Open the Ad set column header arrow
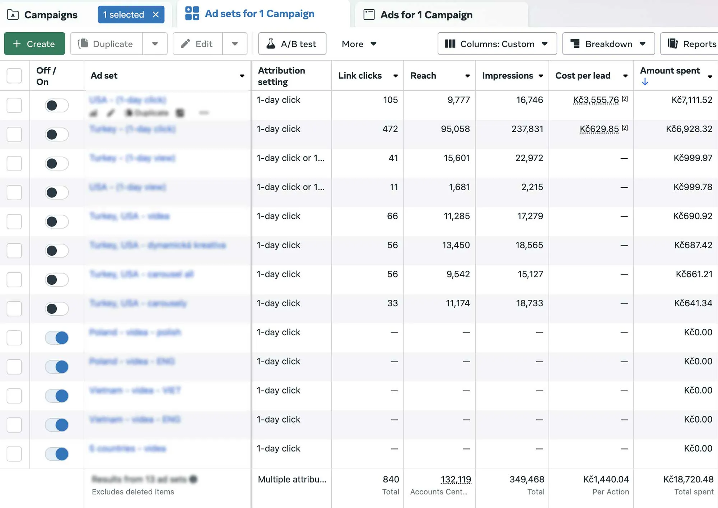Viewport: 718px width, 508px height. (x=242, y=76)
